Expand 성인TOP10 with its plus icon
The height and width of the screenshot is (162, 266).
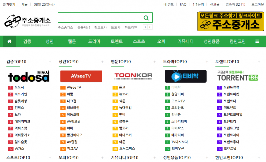click(x=102, y=62)
